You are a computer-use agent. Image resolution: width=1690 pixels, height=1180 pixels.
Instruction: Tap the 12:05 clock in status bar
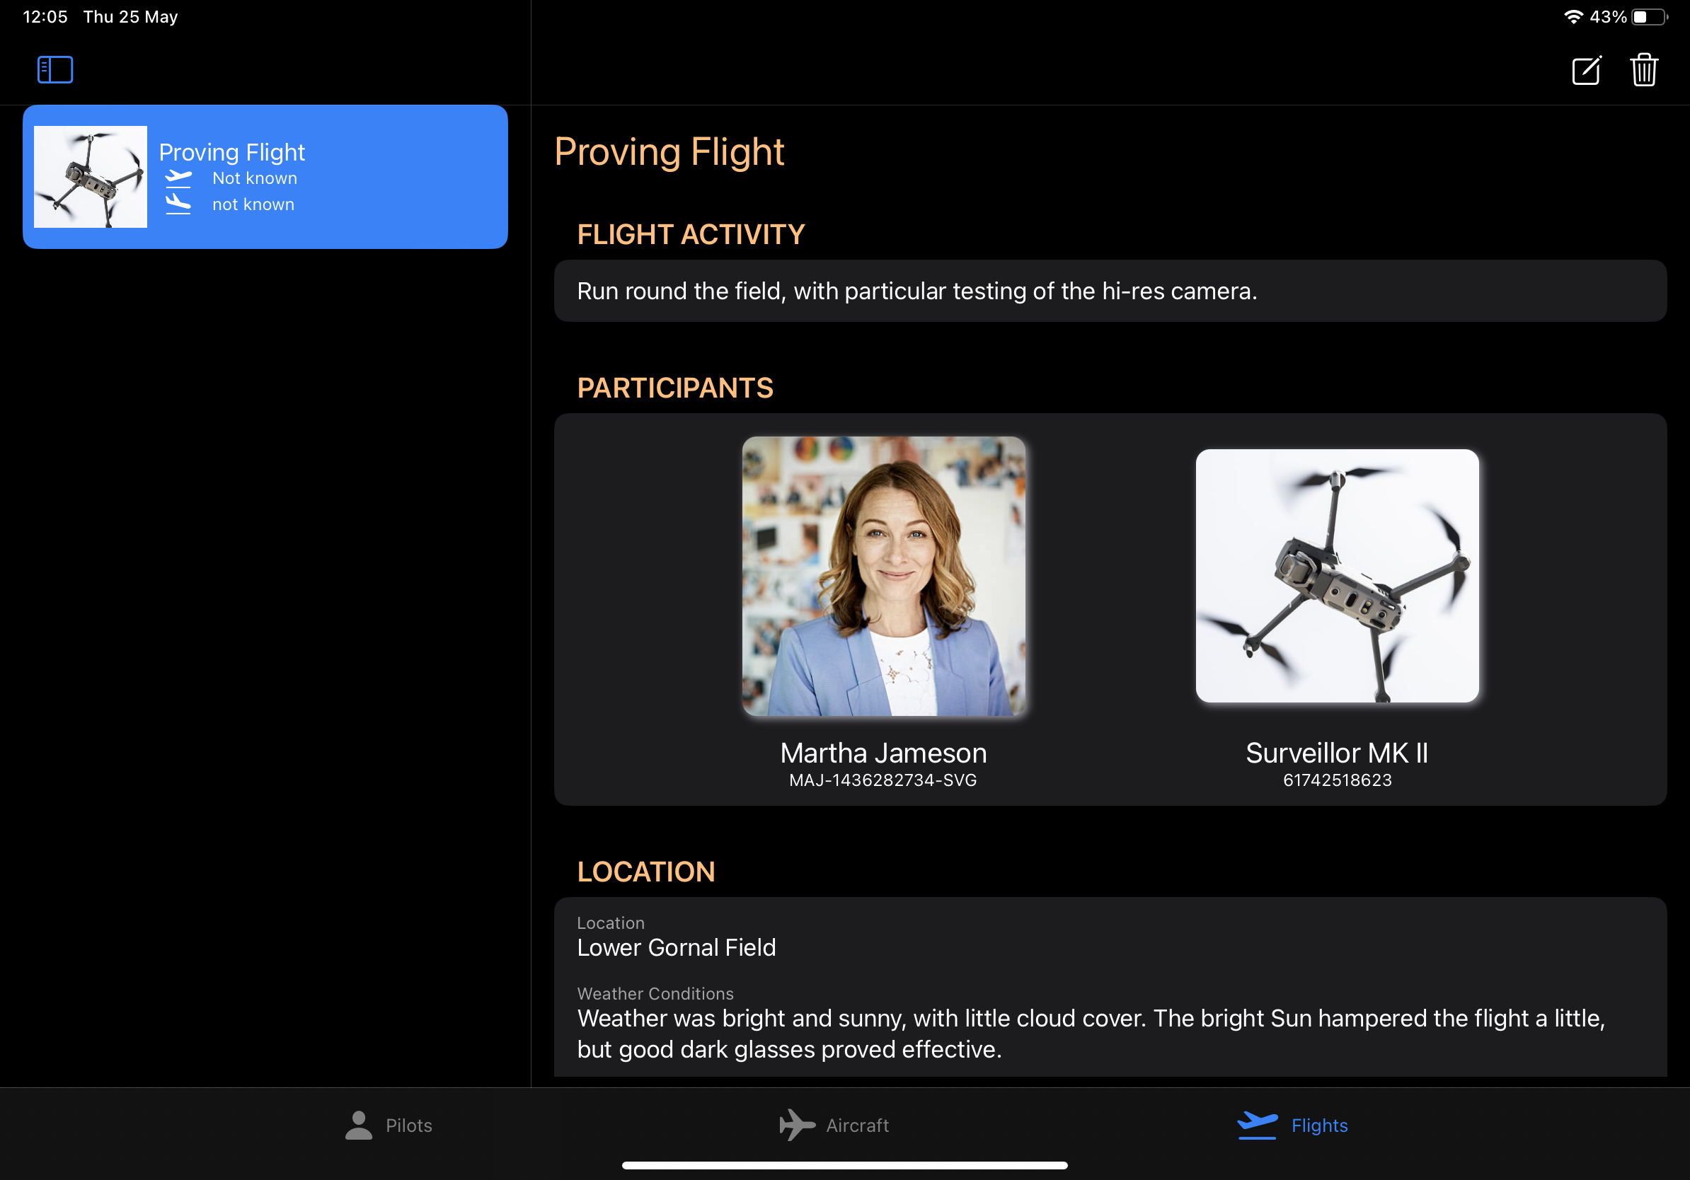tap(45, 17)
